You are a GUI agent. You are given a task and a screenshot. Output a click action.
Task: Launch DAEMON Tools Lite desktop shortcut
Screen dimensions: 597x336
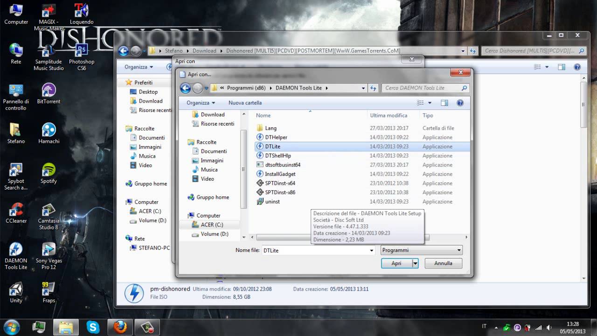click(x=16, y=256)
